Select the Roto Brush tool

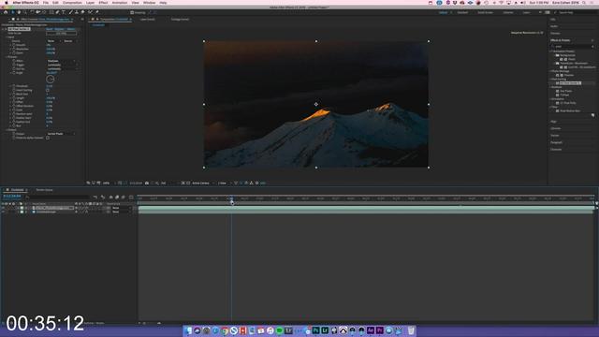pos(90,12)
